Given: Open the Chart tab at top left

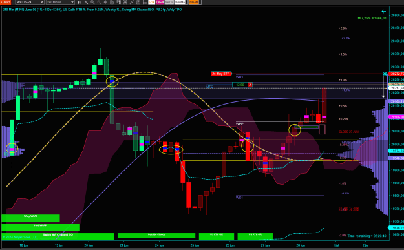Looking at the screenshot, I should click(x=5, y=2).
